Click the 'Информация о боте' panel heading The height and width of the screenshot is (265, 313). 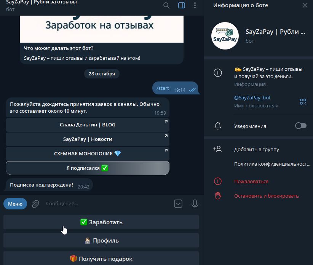pos(241,5)
